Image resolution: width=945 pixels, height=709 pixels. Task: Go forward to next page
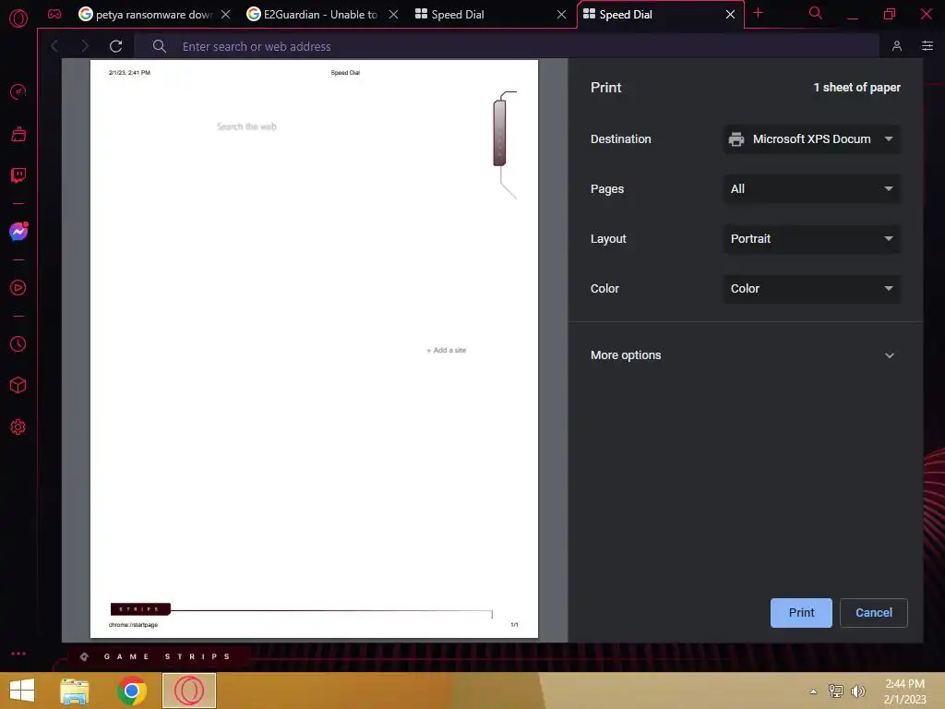[x=84, y=46]
